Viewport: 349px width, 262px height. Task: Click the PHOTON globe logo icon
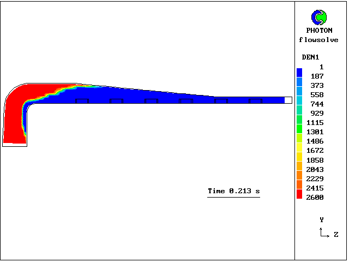318,17
